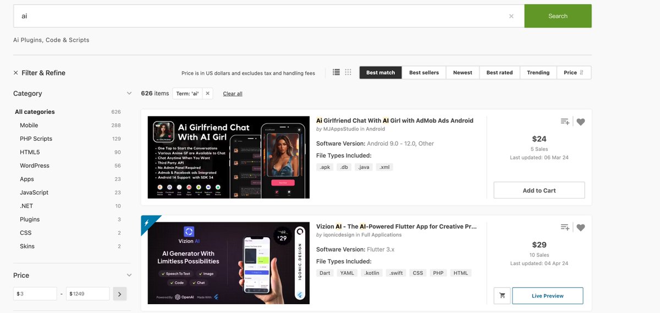Click the .swift file type tag
The height and width of the screenshot is (313, 660).
click(x=397, y=273)
